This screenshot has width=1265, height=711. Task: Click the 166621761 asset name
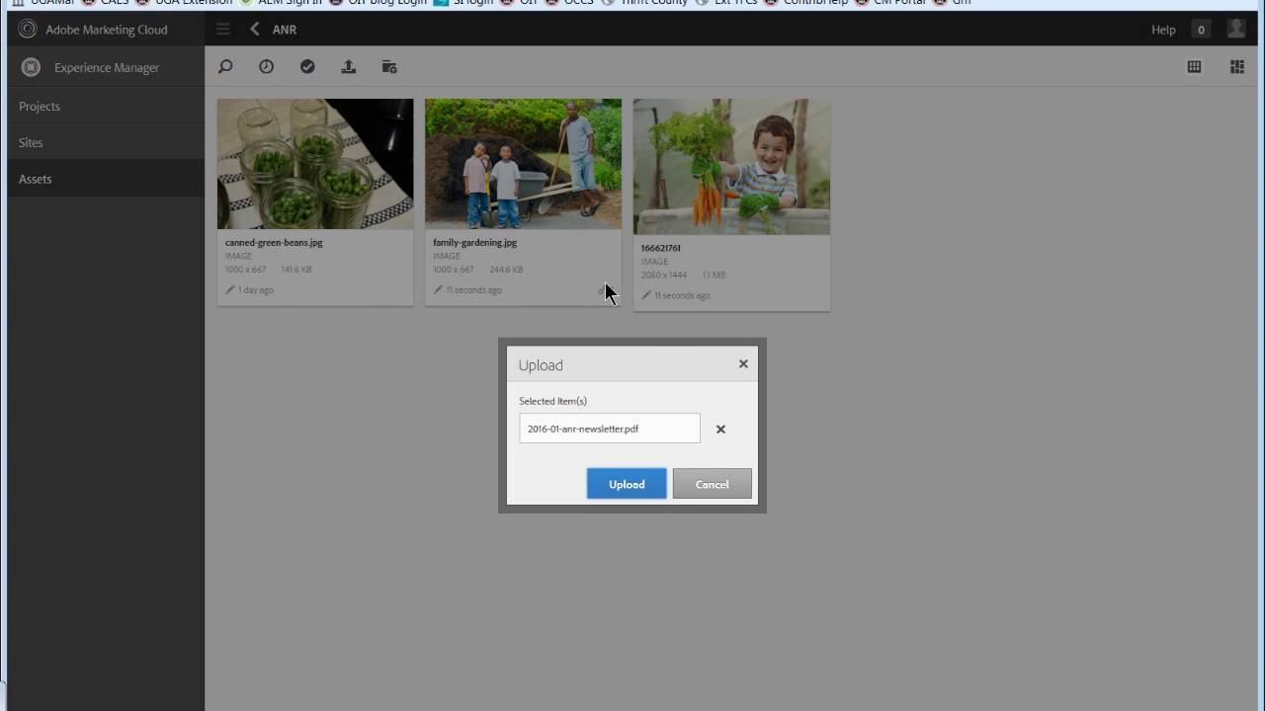point(660,249)
